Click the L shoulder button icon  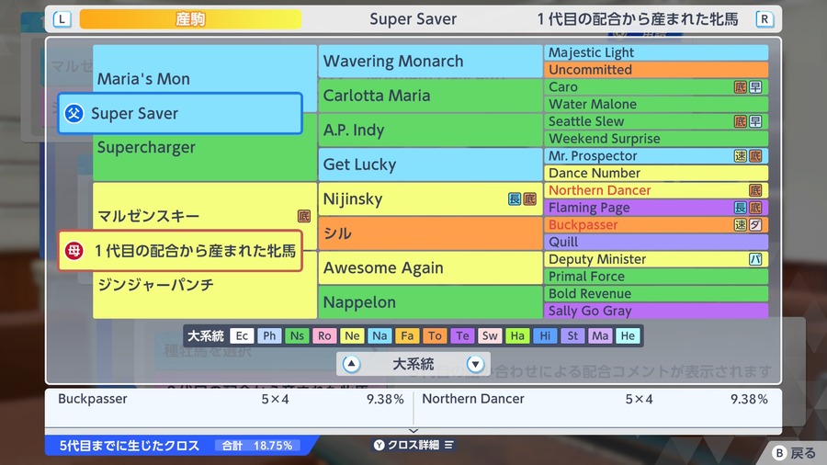click(62, 19)
